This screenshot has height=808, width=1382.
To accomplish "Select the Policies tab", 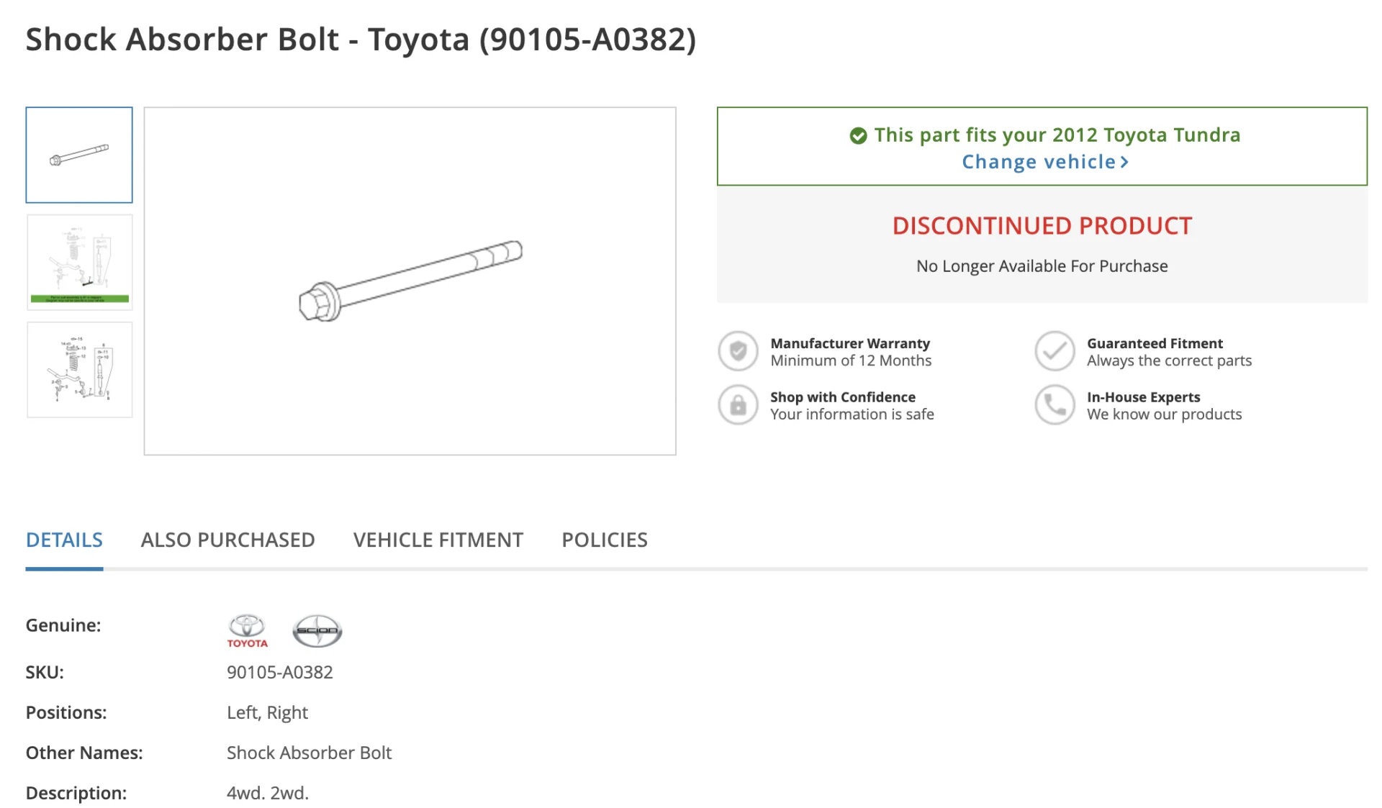I will pos(605,540).
